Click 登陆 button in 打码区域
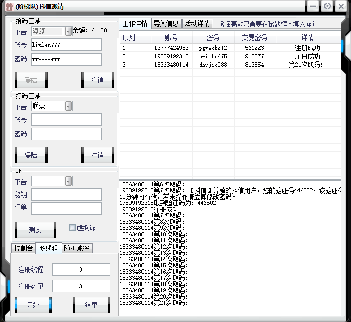This screenshot has width=351, height=322. click(x=31, y=155)
